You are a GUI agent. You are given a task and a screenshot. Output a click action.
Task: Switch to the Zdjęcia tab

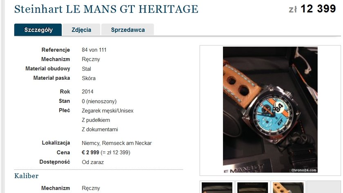pyautogui.click(x=81, y=30)
